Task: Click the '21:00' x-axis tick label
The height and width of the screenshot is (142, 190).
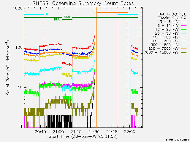Action: coord(58,132)
